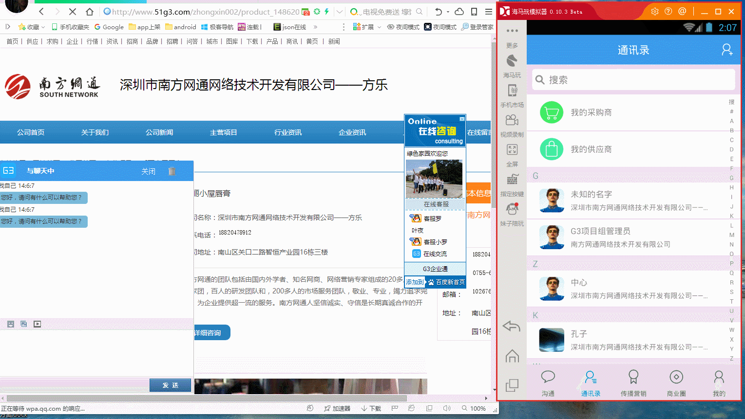Screen dimensions: 745x419
Task: Tap the add contact icon in 通讯录 header
Action: [x=727, y=50]
